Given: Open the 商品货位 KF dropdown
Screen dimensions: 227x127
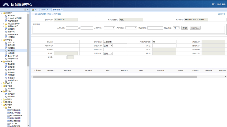Looking at the screenshot, I should tap(176, 28).
